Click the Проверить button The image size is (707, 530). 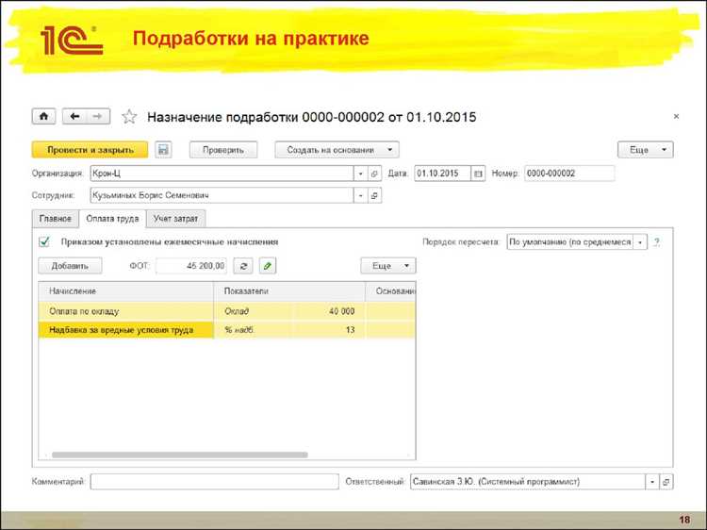[223, 150]
